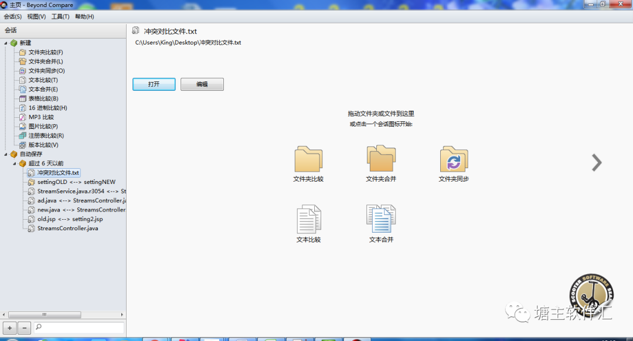
Task: Launch the 文件夹合并 folder merge icon
Action: [x=381, y=159]
